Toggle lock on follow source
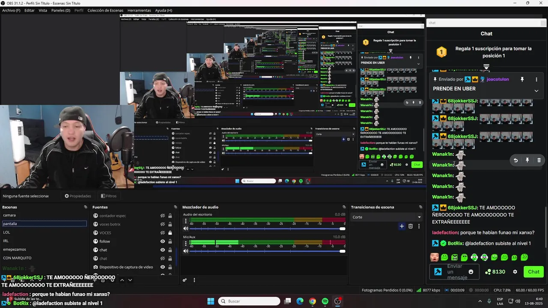 coord(170,241)
